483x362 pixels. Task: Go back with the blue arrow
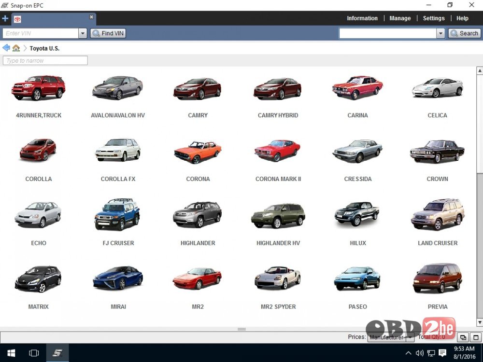pos(6,48)
